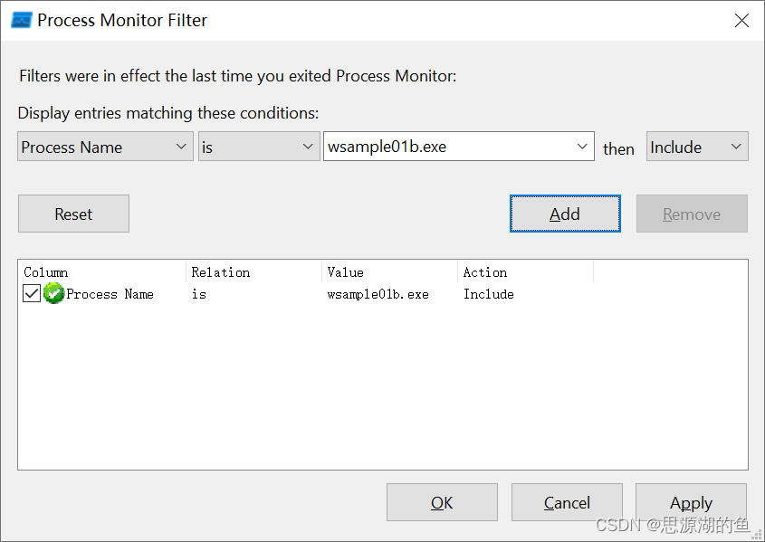Click the Apply button

pos(691,502)
